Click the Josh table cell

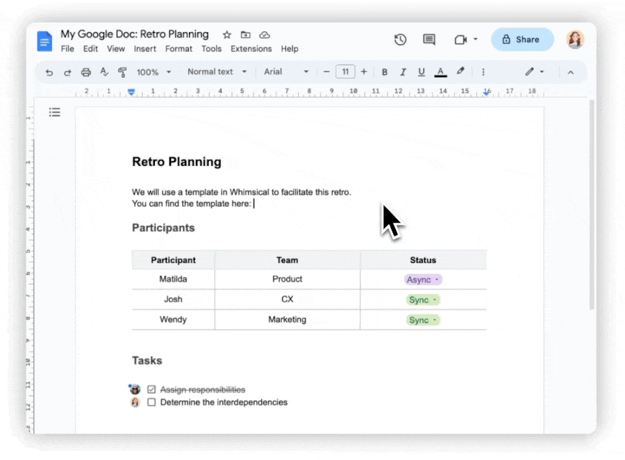pyautogui.click(x=173, y=299)
